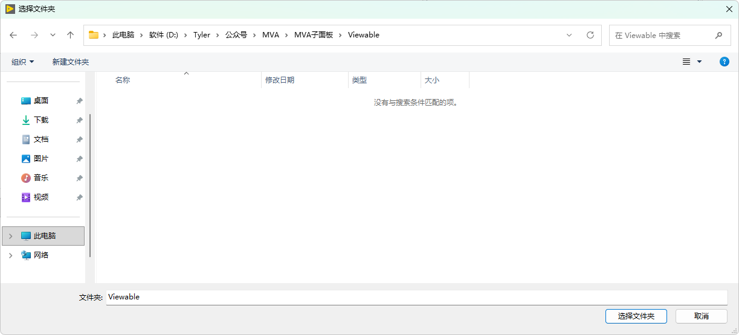Click 公众号 in the address bar
The image size is (739, 335).
pyautogui.click(x=236, y=35)
